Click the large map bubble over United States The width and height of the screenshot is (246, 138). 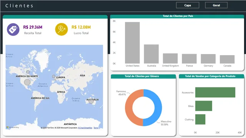pyautogui.click(x=27, y=82)
